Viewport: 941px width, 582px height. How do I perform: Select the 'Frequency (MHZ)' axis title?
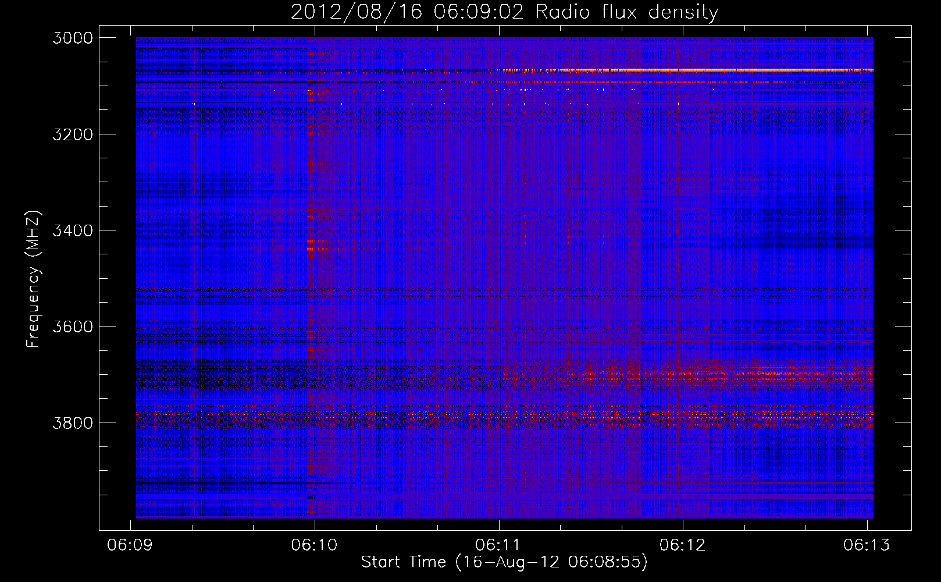[x=34, y=279]
